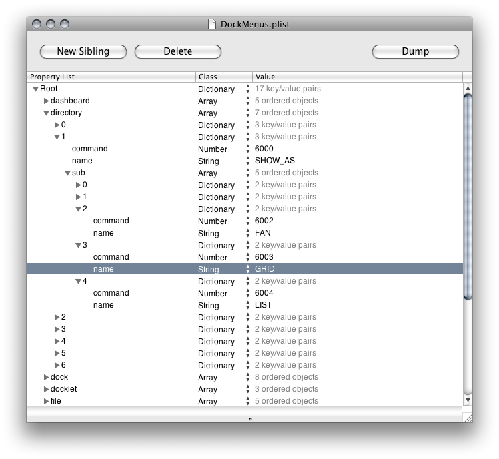This screenshot has height=459, width=499.
Task: Select the directory tree row label
Action: pos(66,113)
